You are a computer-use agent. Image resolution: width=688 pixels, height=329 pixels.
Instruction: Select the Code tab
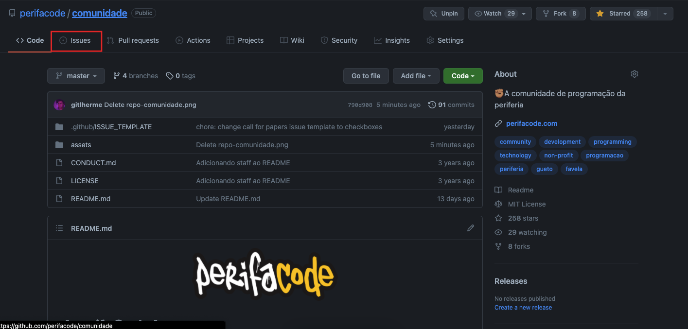[30, 40]
